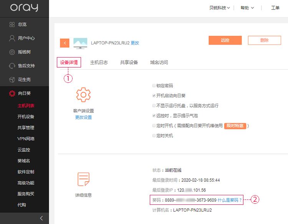
Task: Switch to the 共享设备 tab
Action: [129, 63]
